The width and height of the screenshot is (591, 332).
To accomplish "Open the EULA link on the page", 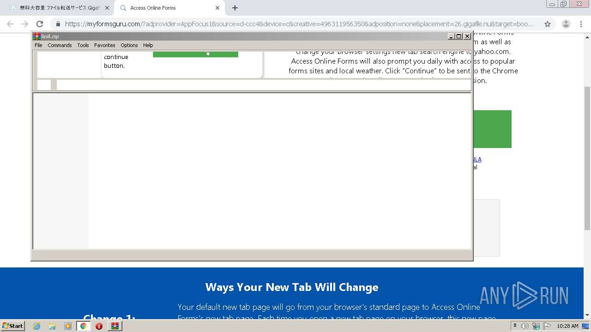I will (x=477, y=159).
